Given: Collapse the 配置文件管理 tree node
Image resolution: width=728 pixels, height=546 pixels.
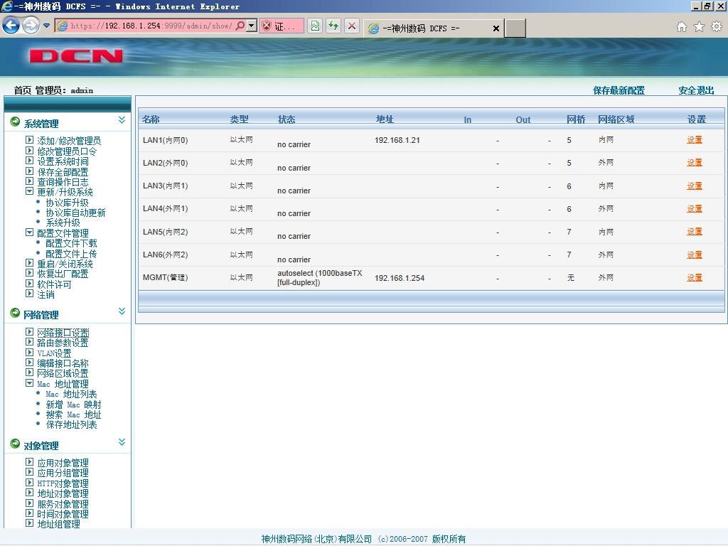Looking at the screenshot, I should tap(29, 232).
